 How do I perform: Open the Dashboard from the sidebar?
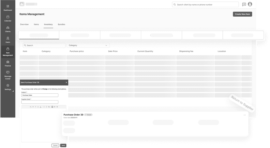[8, 8]
